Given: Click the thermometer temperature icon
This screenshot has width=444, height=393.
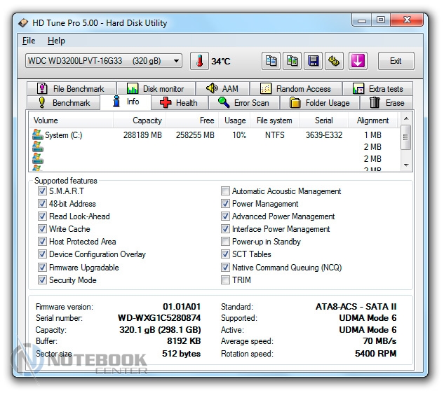Looking at the screenshot, I should [x=199, y=61].
